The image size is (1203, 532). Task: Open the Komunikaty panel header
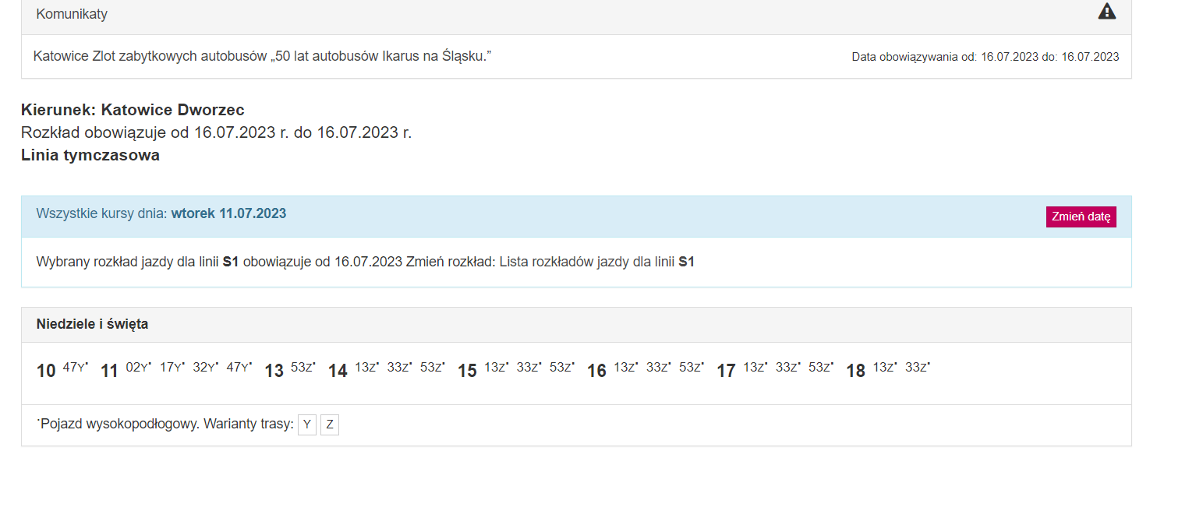(72, 14)
